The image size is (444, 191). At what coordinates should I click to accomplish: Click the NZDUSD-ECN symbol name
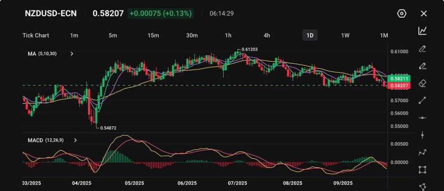51,13
